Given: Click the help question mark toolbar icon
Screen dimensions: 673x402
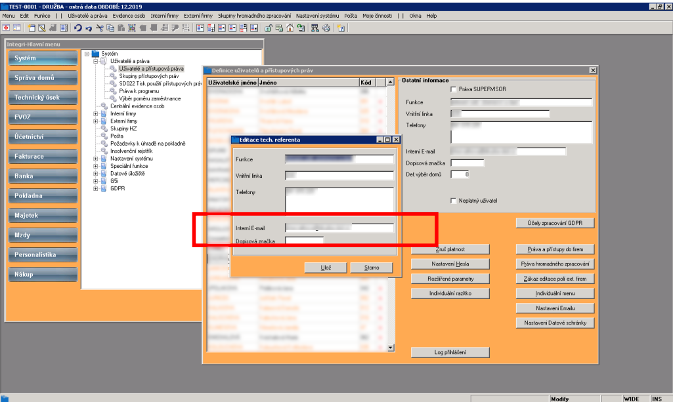Looking at the screenshot, I should pyautogui.click(x=341, y=28).
